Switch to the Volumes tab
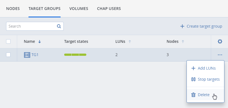This screenshot has height=108, width=228. coord(79,9)
